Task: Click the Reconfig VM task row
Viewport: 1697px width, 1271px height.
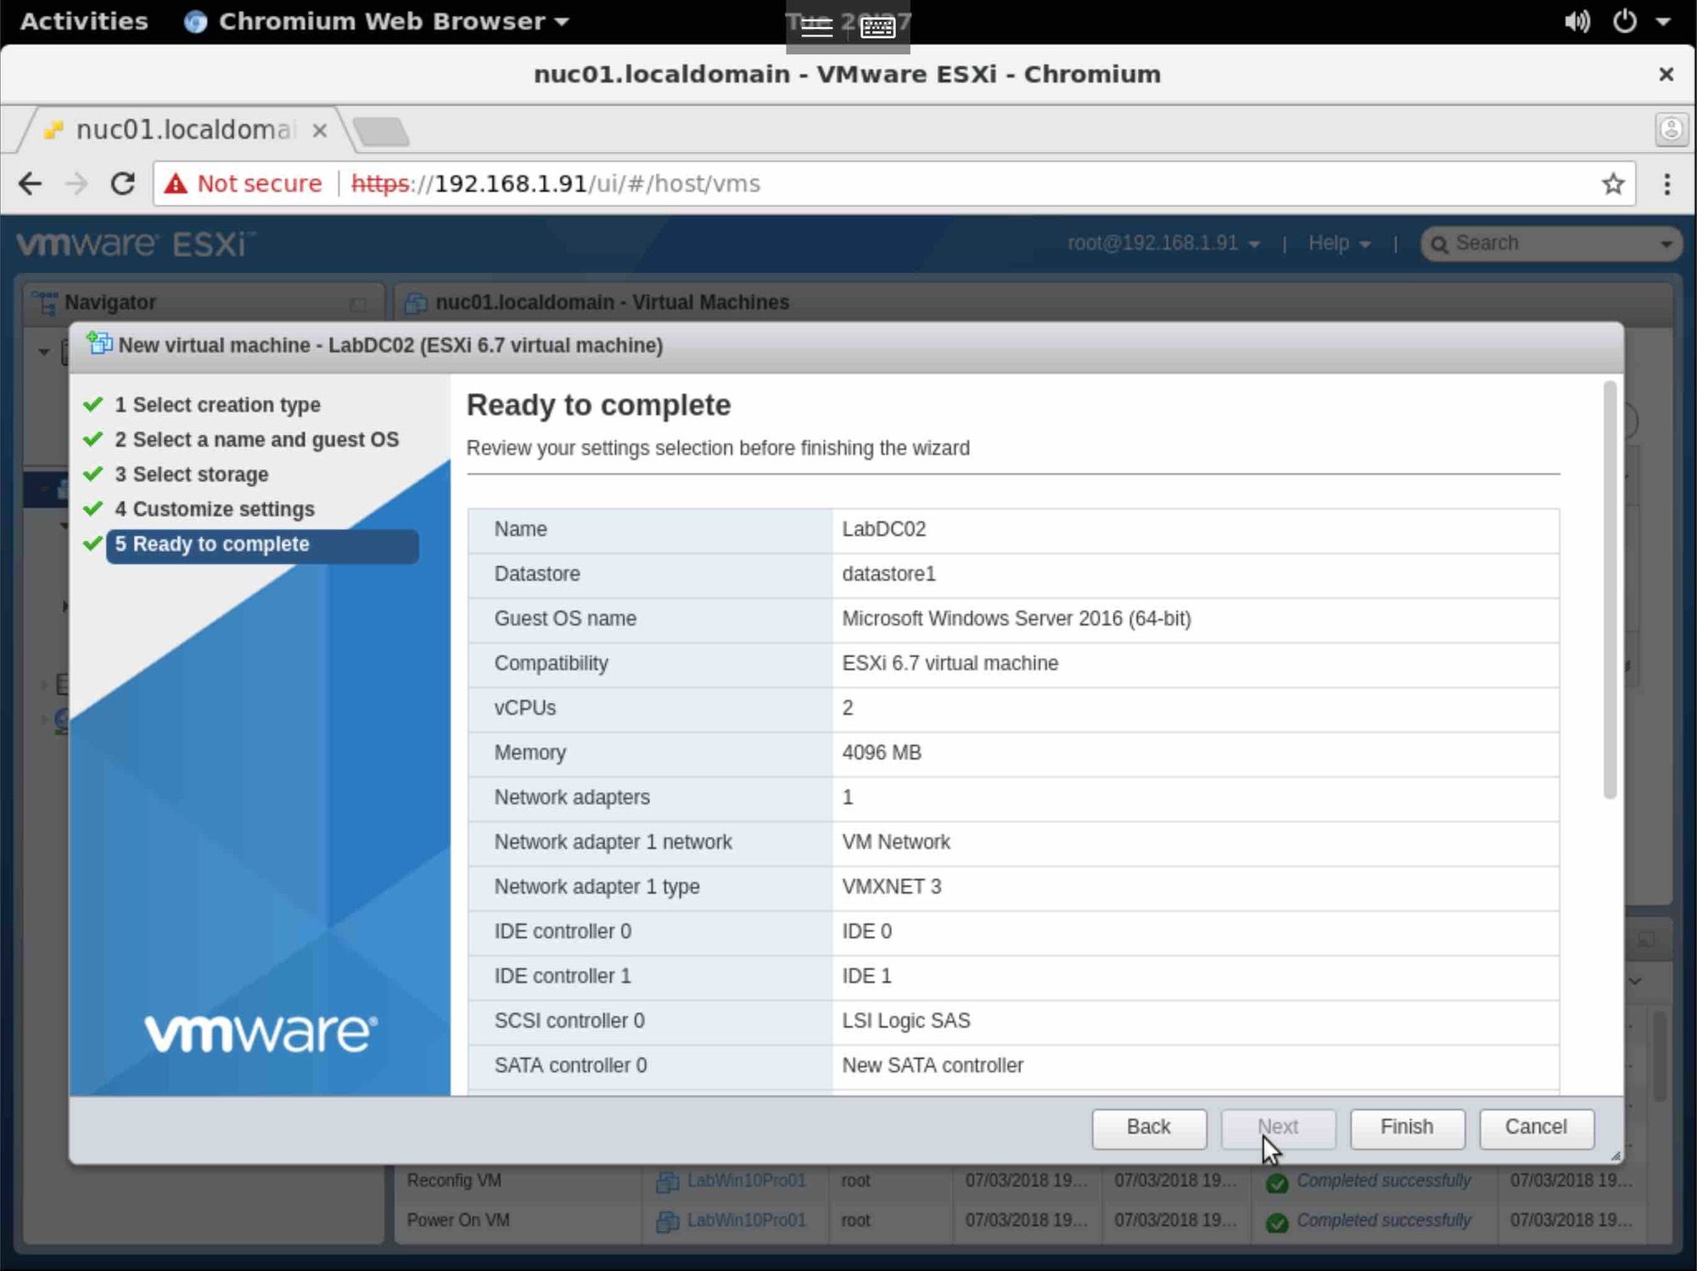Action: (1022, 1180)
